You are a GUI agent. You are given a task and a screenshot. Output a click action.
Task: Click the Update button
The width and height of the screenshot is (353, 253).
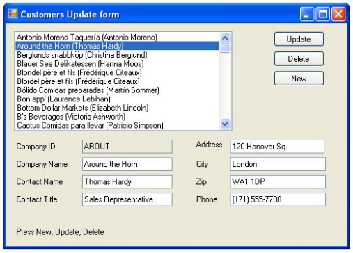coord(299,39)
